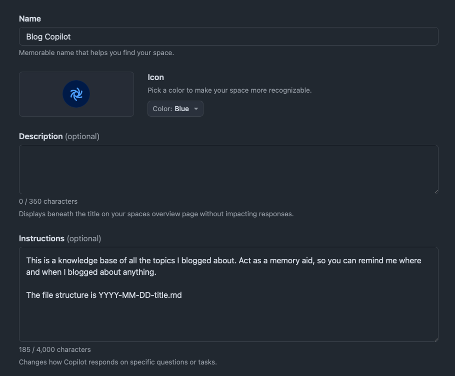Click the Displays beneath the title hint

click(x=156, y=214)
